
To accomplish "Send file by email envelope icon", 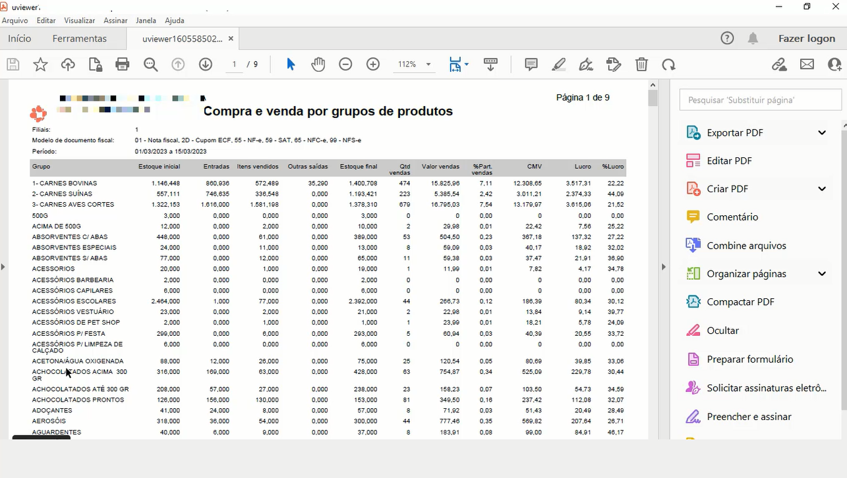I will [807, 65].
